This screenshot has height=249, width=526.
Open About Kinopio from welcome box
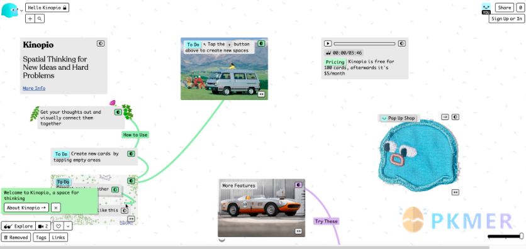tap(26, 207)
